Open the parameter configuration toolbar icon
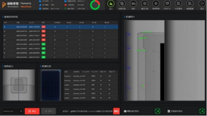The image size is (207, 116). (190, 4)
